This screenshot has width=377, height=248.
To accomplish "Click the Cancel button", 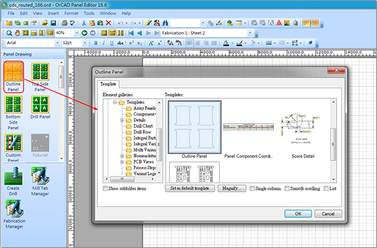I will click(328, 214).
